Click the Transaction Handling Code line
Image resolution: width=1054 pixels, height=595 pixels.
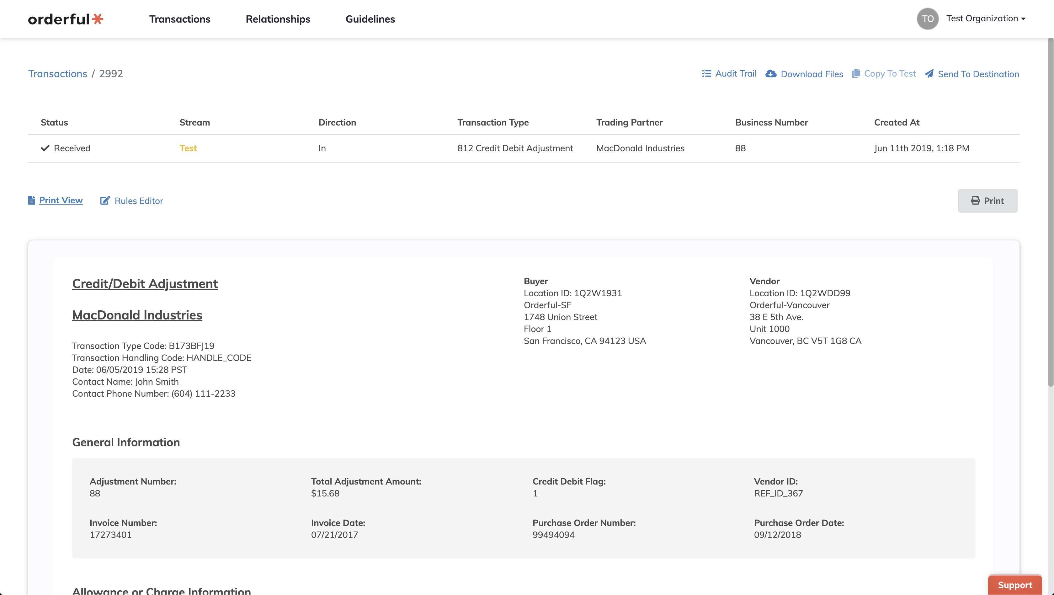pyautogui.click(x=162, y=358)
